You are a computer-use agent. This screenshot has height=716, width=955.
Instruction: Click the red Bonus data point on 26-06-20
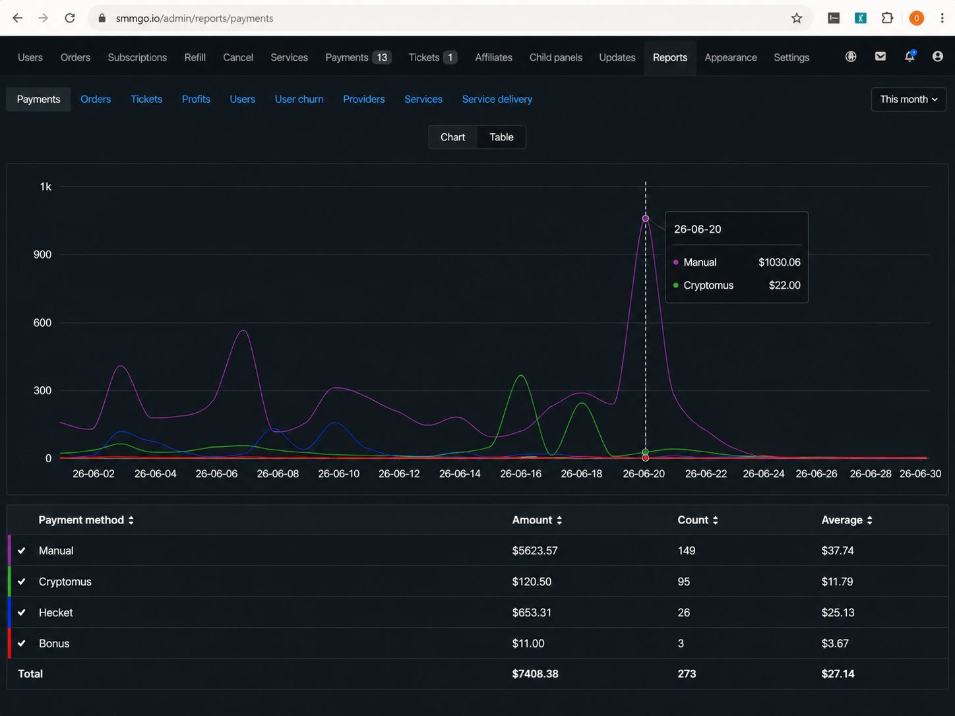646,458
